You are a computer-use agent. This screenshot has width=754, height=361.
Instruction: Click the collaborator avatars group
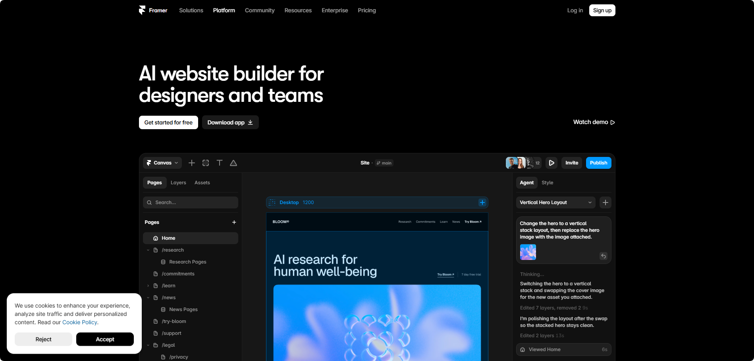pos(523,163)
